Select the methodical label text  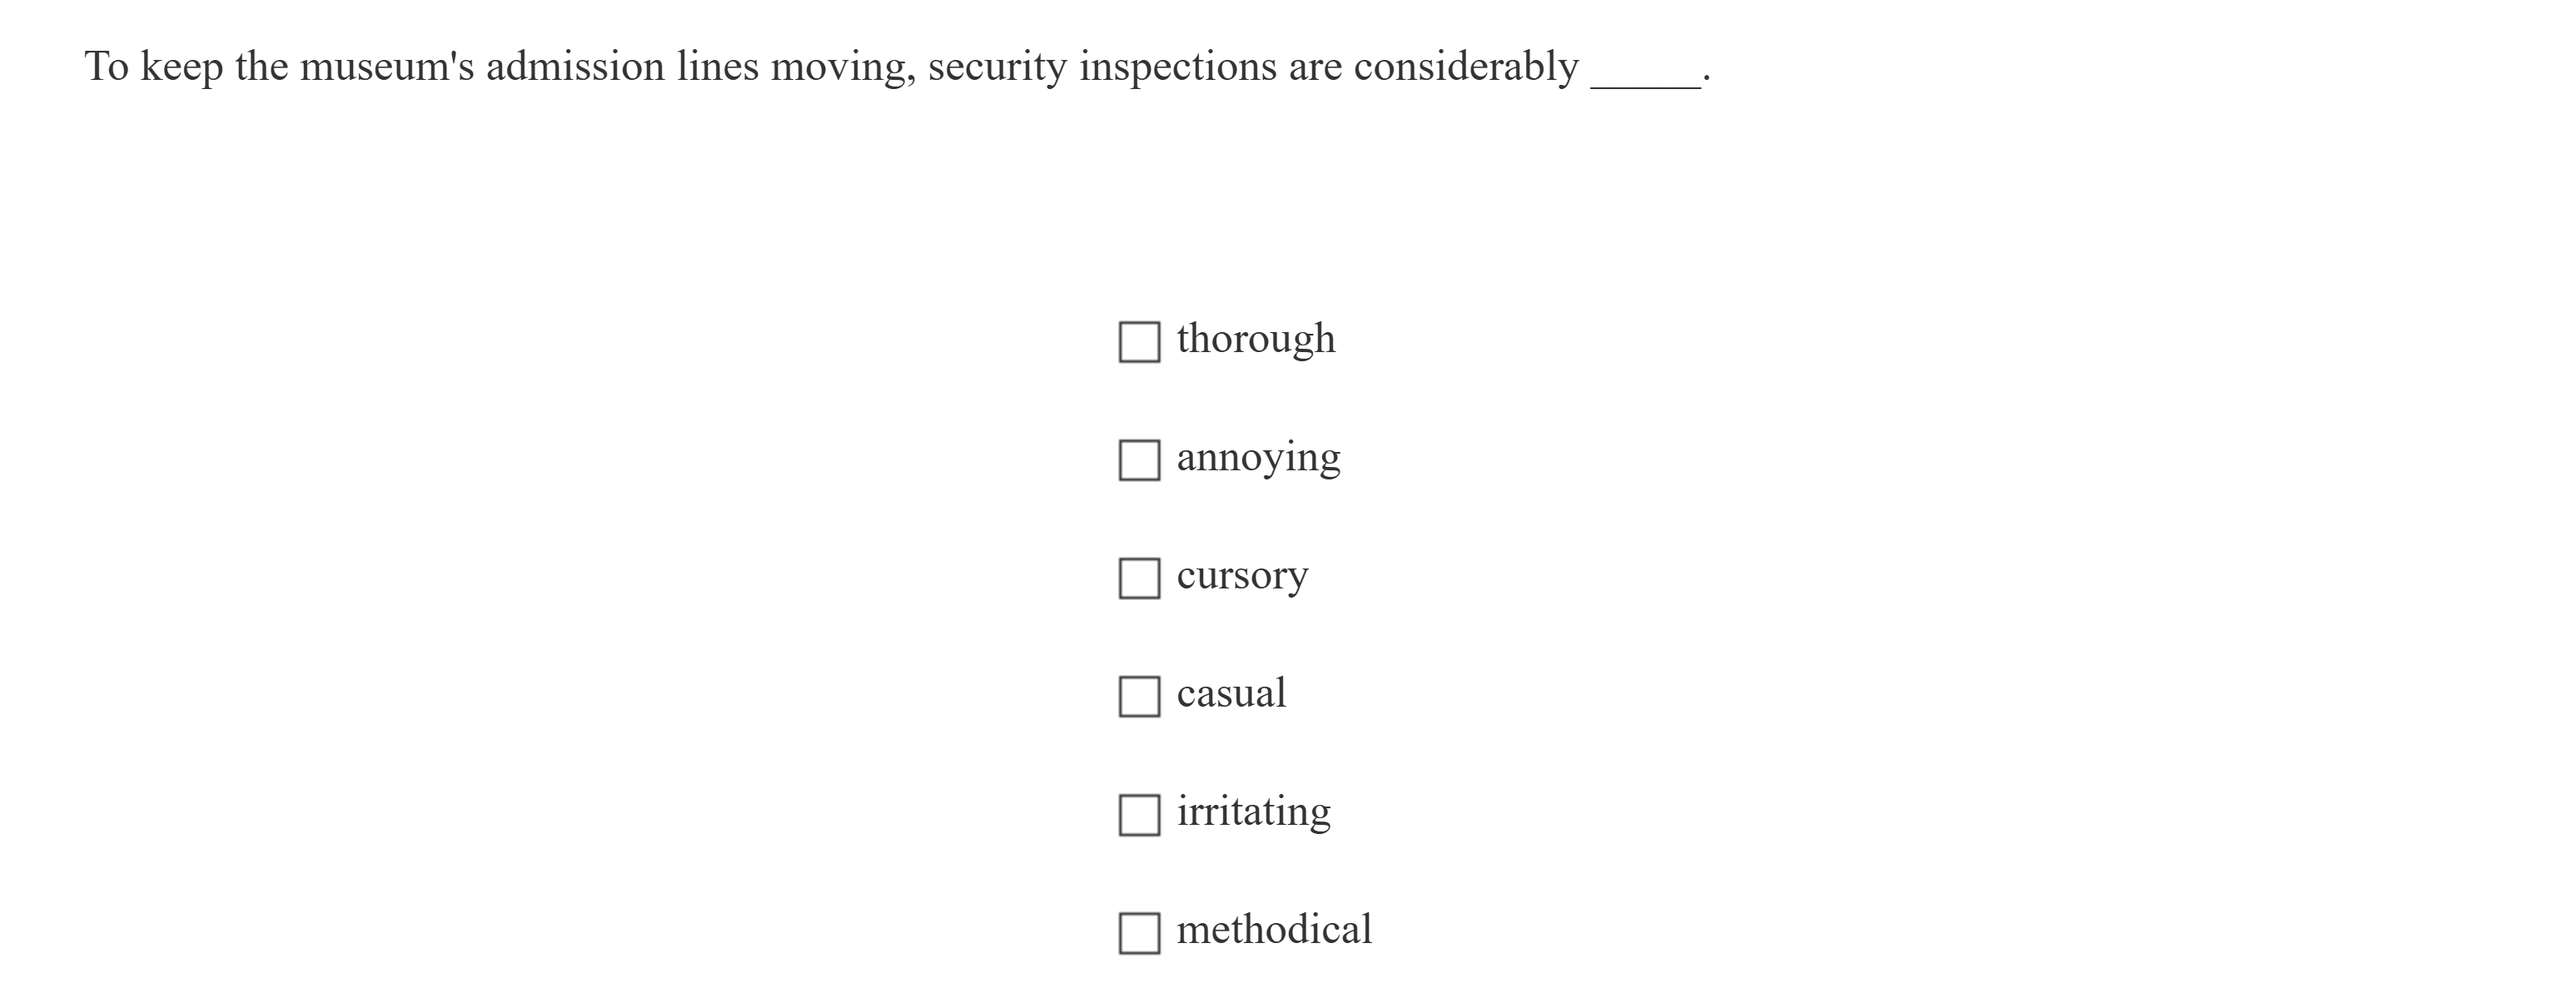coord(1274,930)
